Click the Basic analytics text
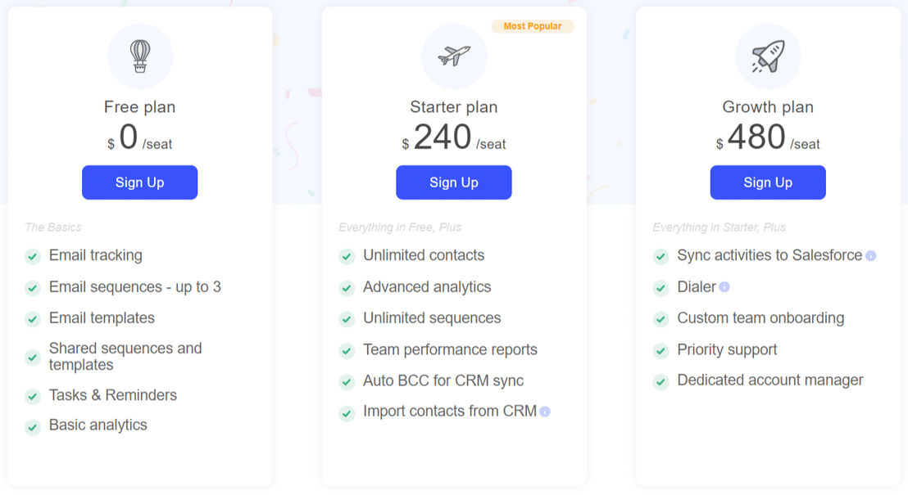 point(98,425)
